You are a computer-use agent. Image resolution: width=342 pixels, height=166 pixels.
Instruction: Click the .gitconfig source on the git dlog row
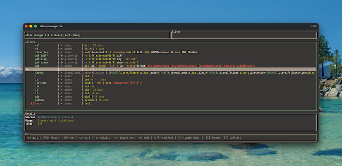[x=71, y=59]
